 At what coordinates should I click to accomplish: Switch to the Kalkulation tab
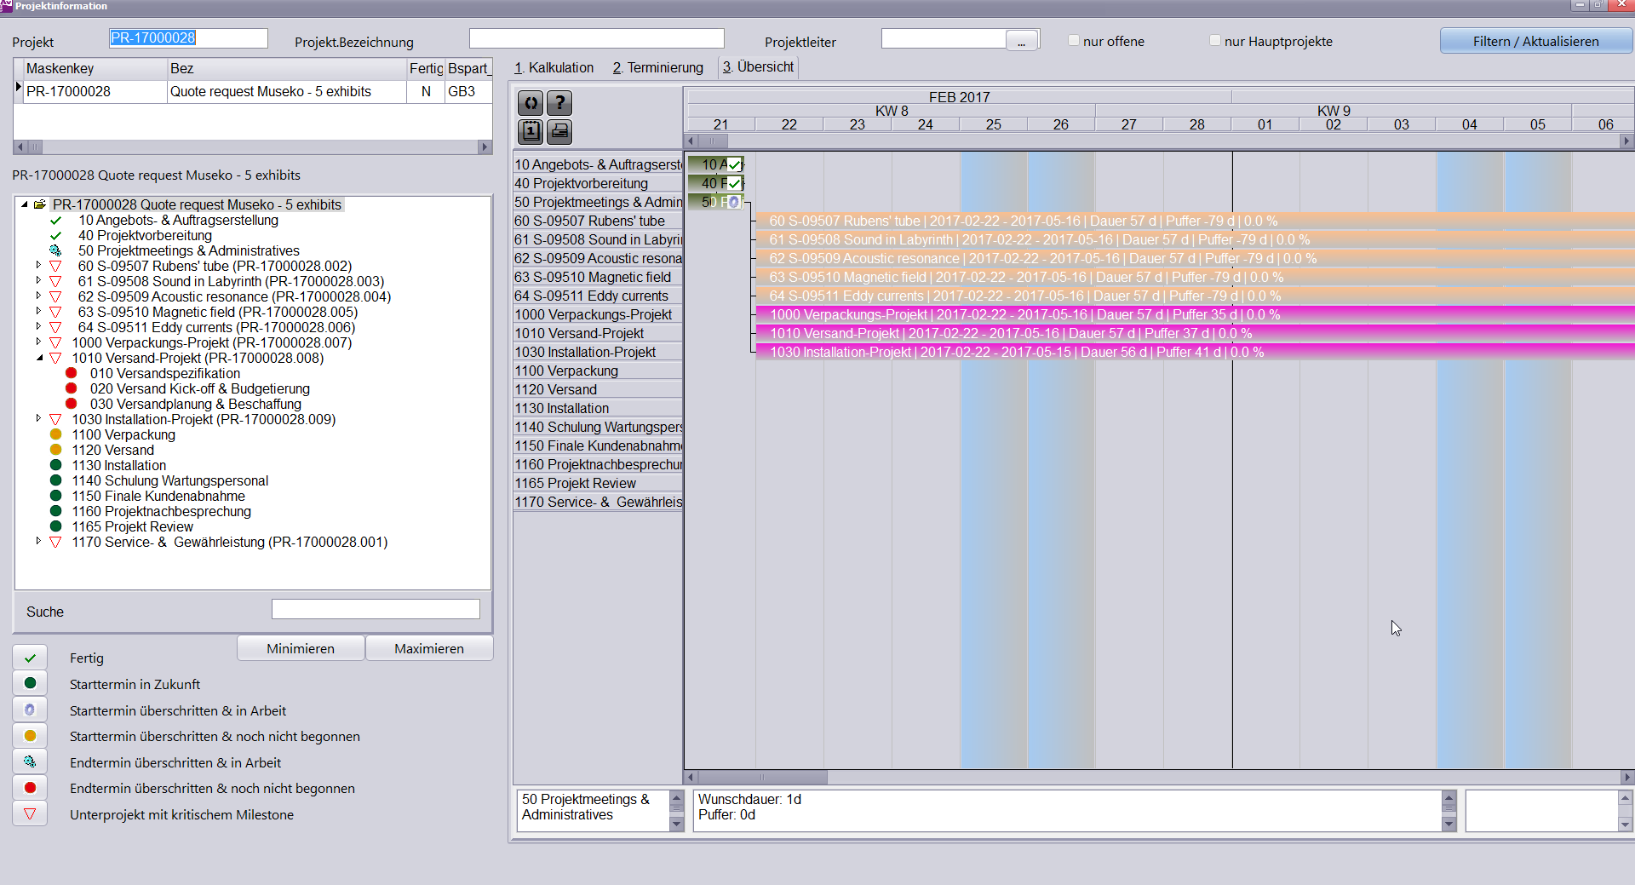pyautogui.click(x=554, y=67)
